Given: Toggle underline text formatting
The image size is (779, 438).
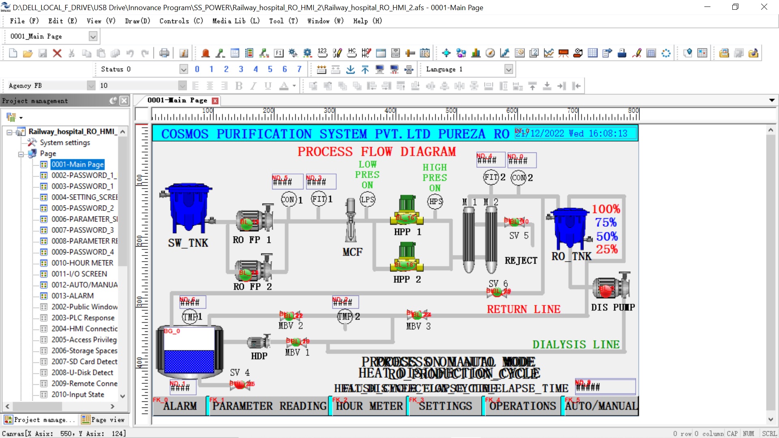Looking at the screenshot, I should pyautogui.click(x=267, y=86).
